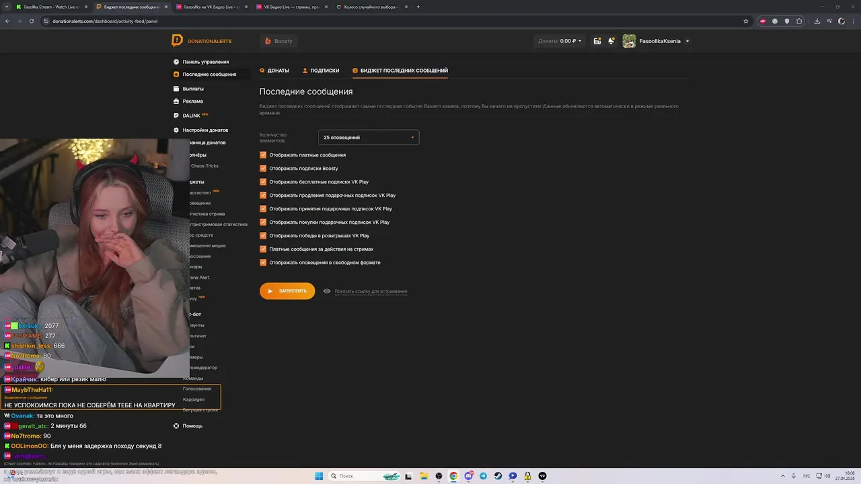Open the Boosty button in header
861x484 pixels.
279,41
